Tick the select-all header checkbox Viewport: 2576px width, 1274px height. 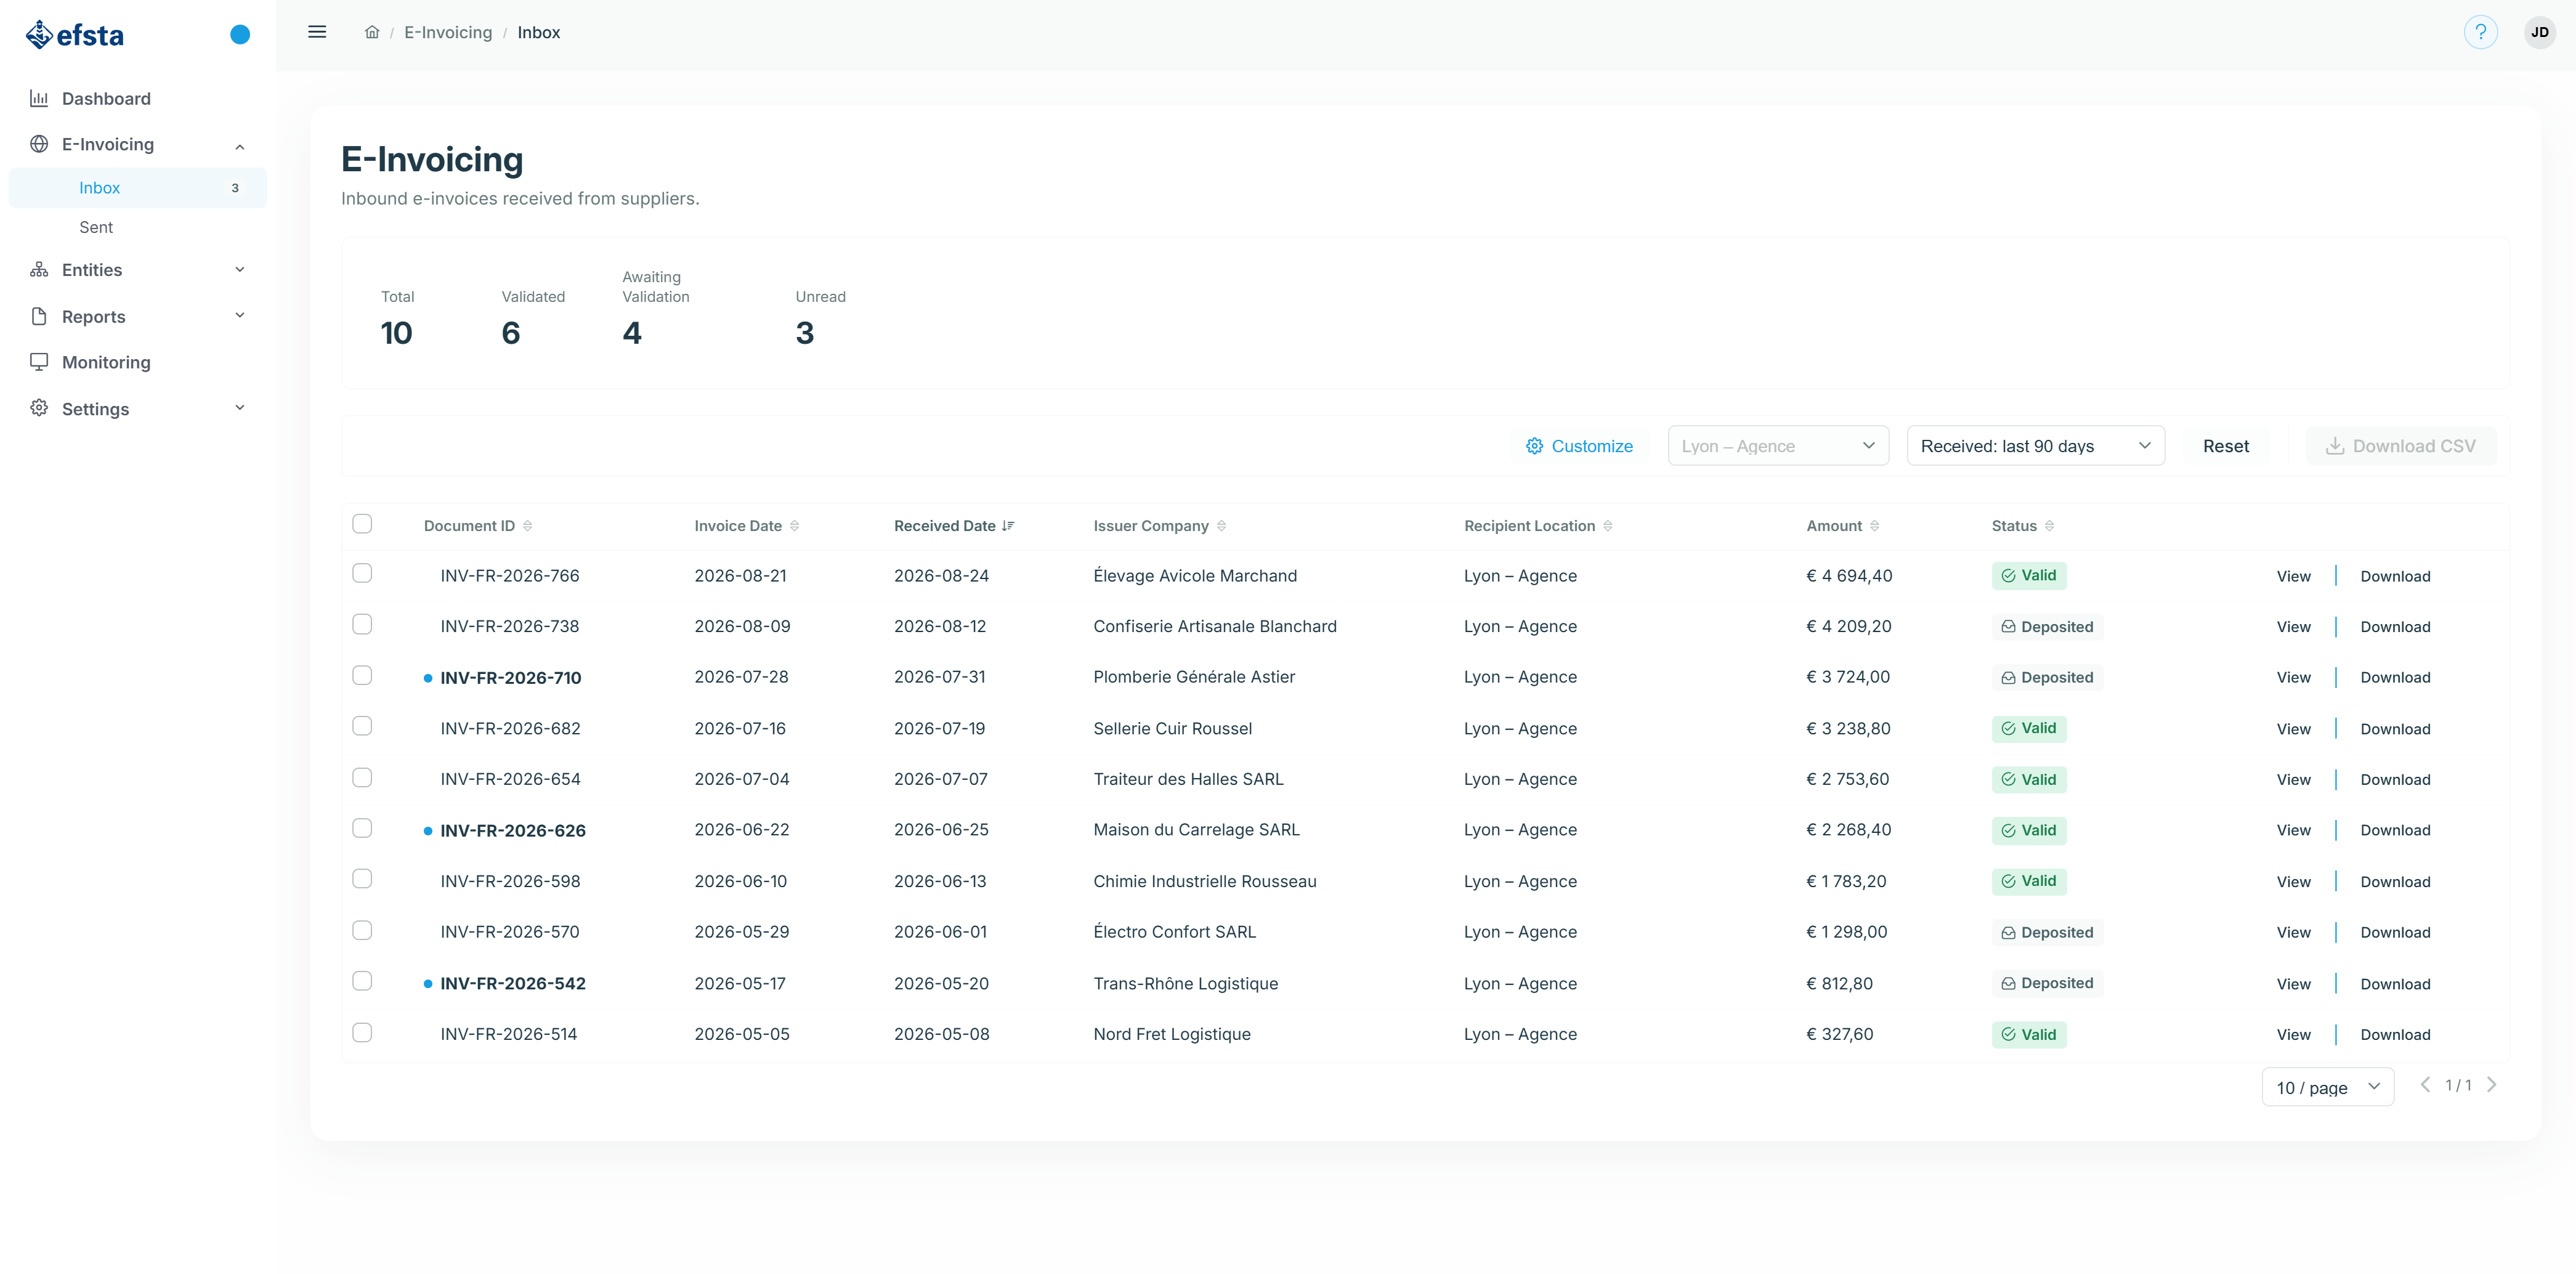362,524
